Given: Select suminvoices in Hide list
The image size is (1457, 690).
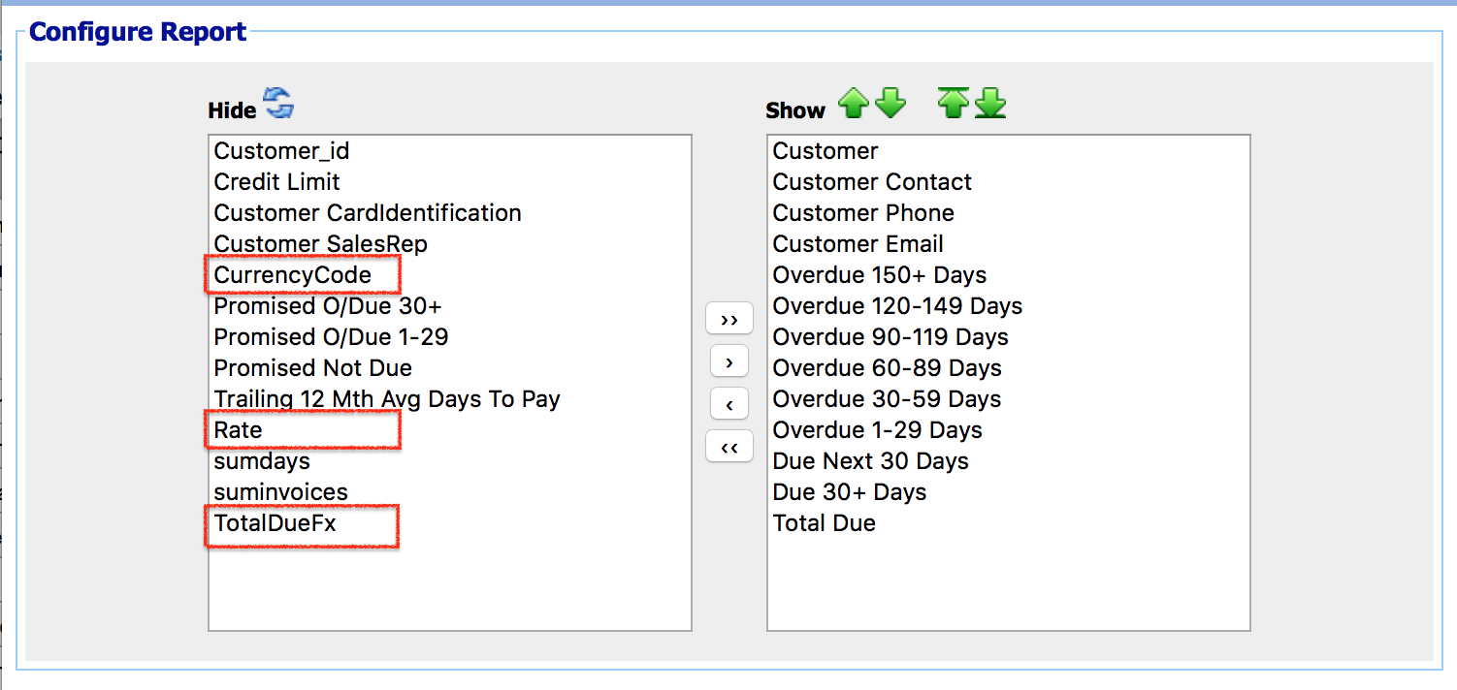Looking at the screenshot, I should pos(450,492).
